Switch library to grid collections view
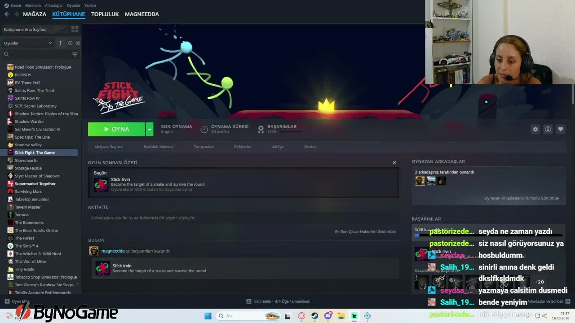The height and width of the screenshot is (323, 575). click(75, 29)
